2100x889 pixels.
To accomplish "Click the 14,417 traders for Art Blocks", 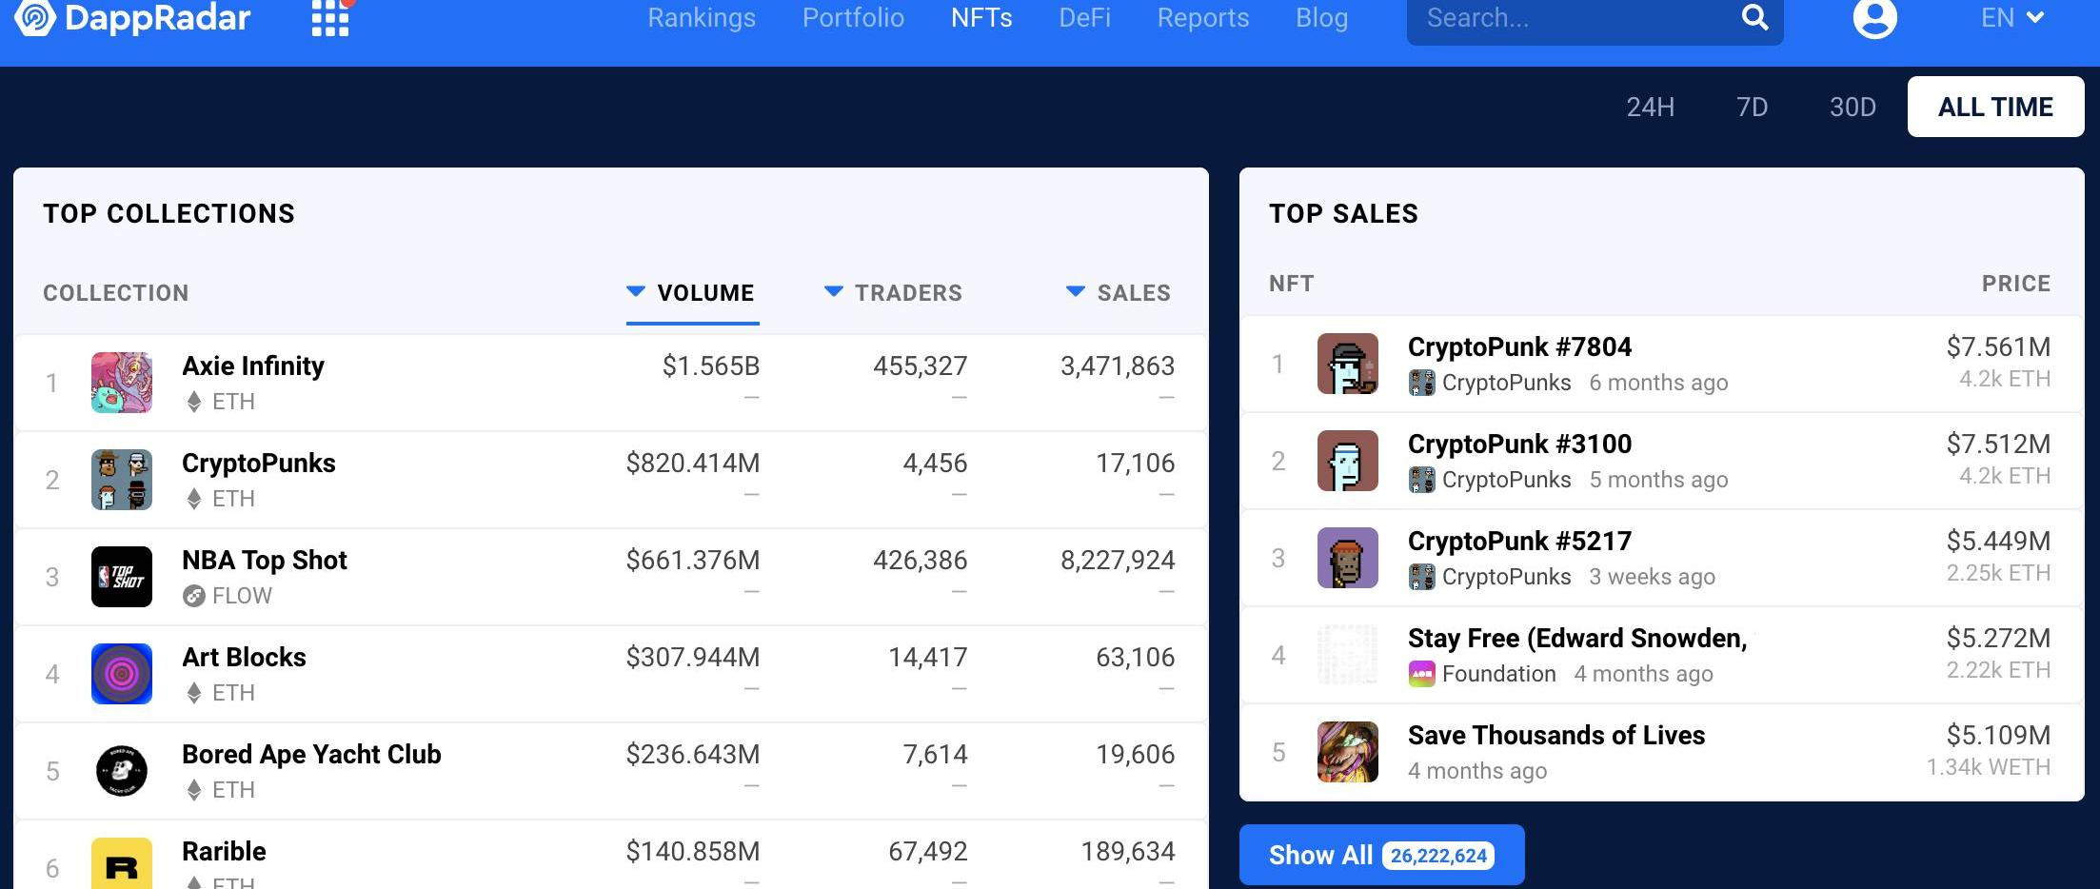I will point(927,658).
